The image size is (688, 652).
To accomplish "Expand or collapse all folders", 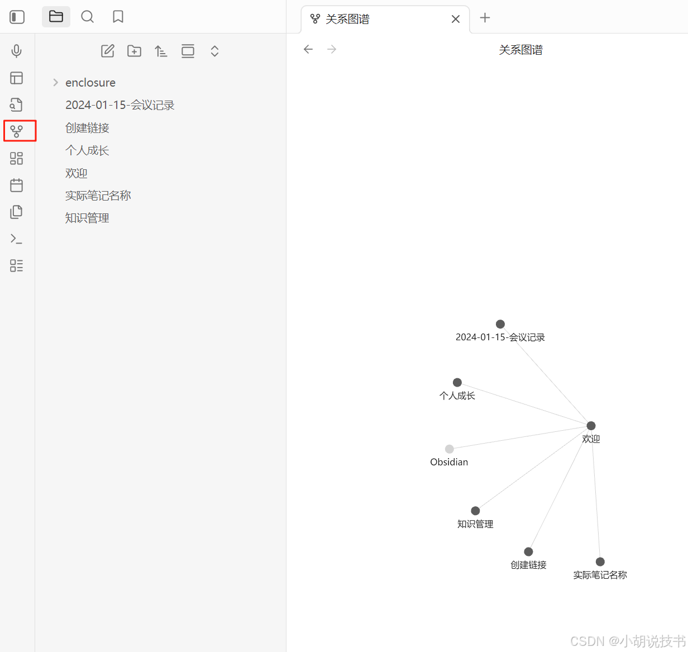I will click(214, 51).
